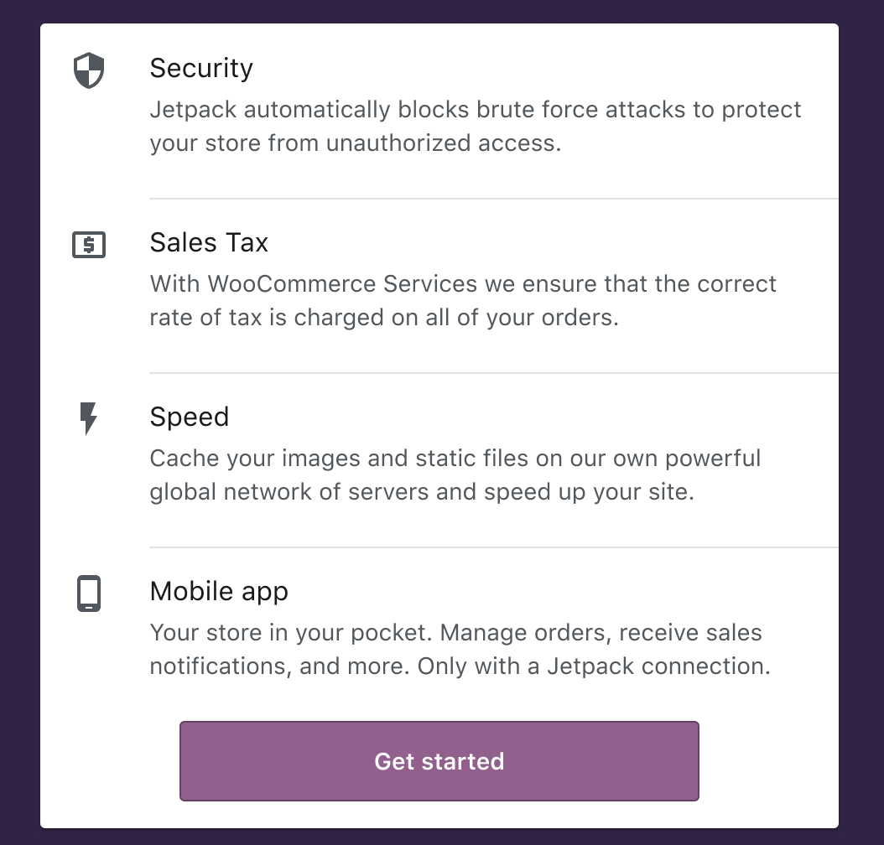The image size is (884, 845).
Task: Click the Get started button
Action: 439,761
